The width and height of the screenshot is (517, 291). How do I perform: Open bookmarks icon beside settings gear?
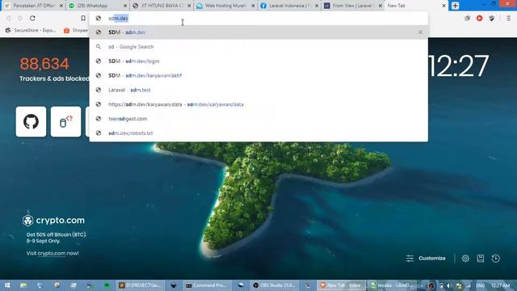pyautogui.click(x=481, y=259)
